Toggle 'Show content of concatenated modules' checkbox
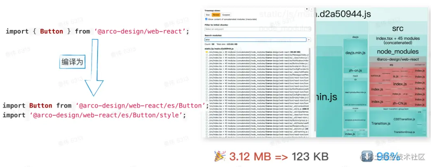Viewport: 431px width, 167px height. (207, 19)
